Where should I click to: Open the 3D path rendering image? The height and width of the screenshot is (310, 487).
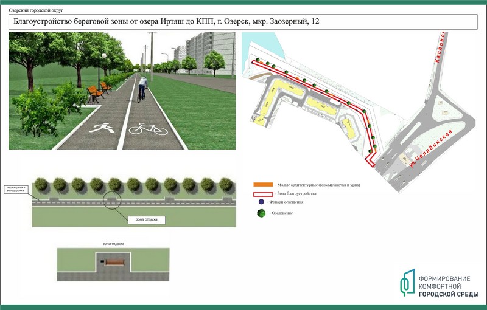122,90
